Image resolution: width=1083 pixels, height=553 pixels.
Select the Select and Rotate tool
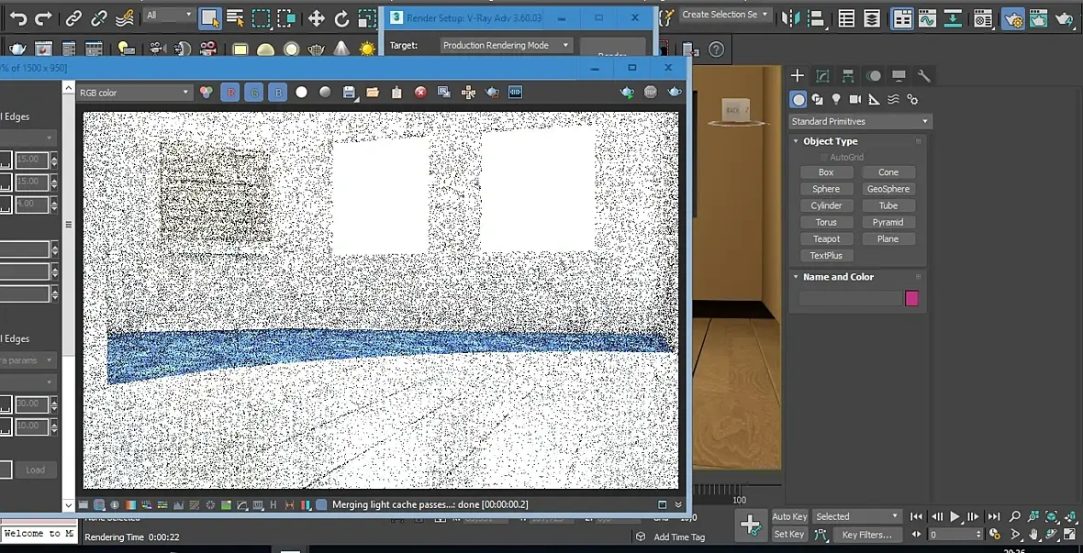(x=341, y=18)
